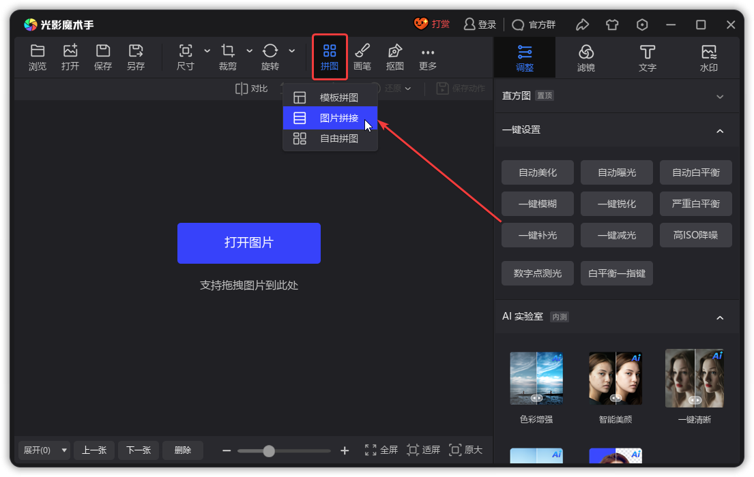This screenshot has width=754, height=477.
Task: Click the 打开图片 button
Action: [249, 243]
